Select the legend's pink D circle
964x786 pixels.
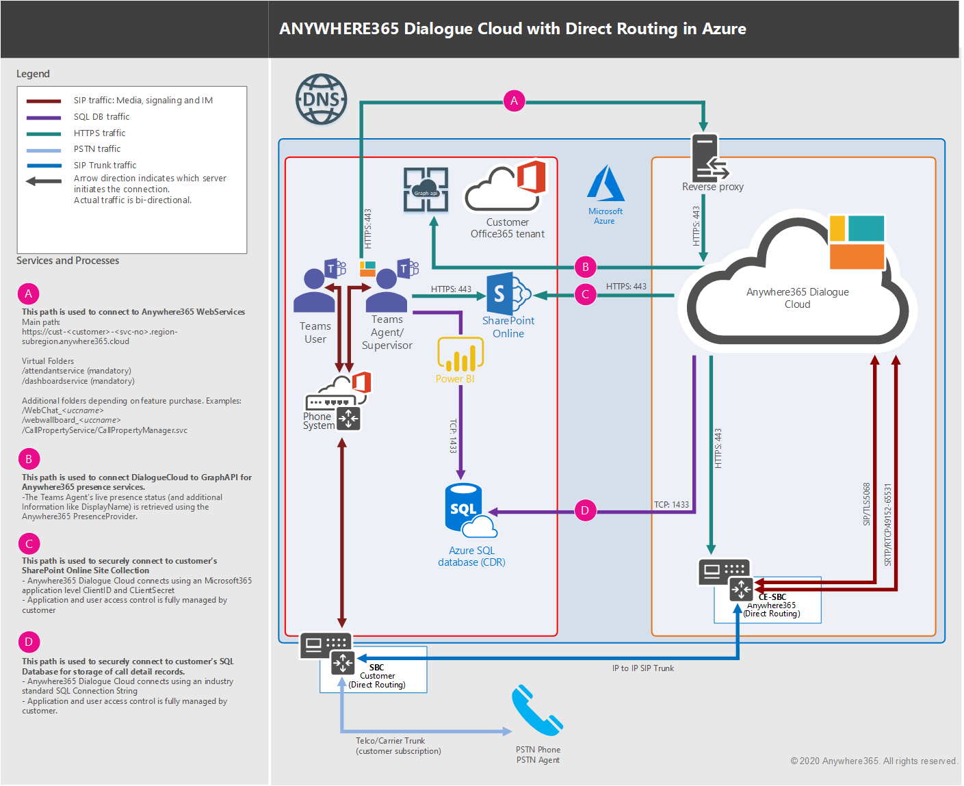point(28,642)
